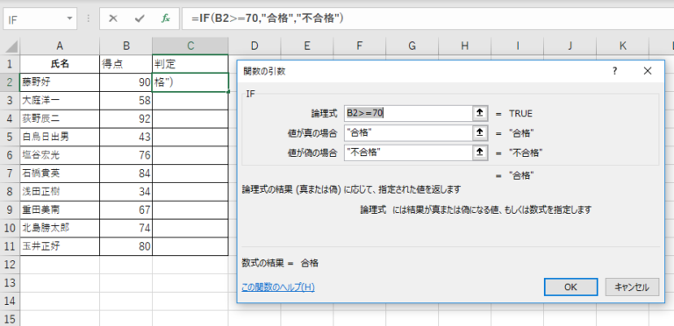674x326 pixels.
Task: Open the この関数のヘルプ(H) link
Action: tap(278, 287)
